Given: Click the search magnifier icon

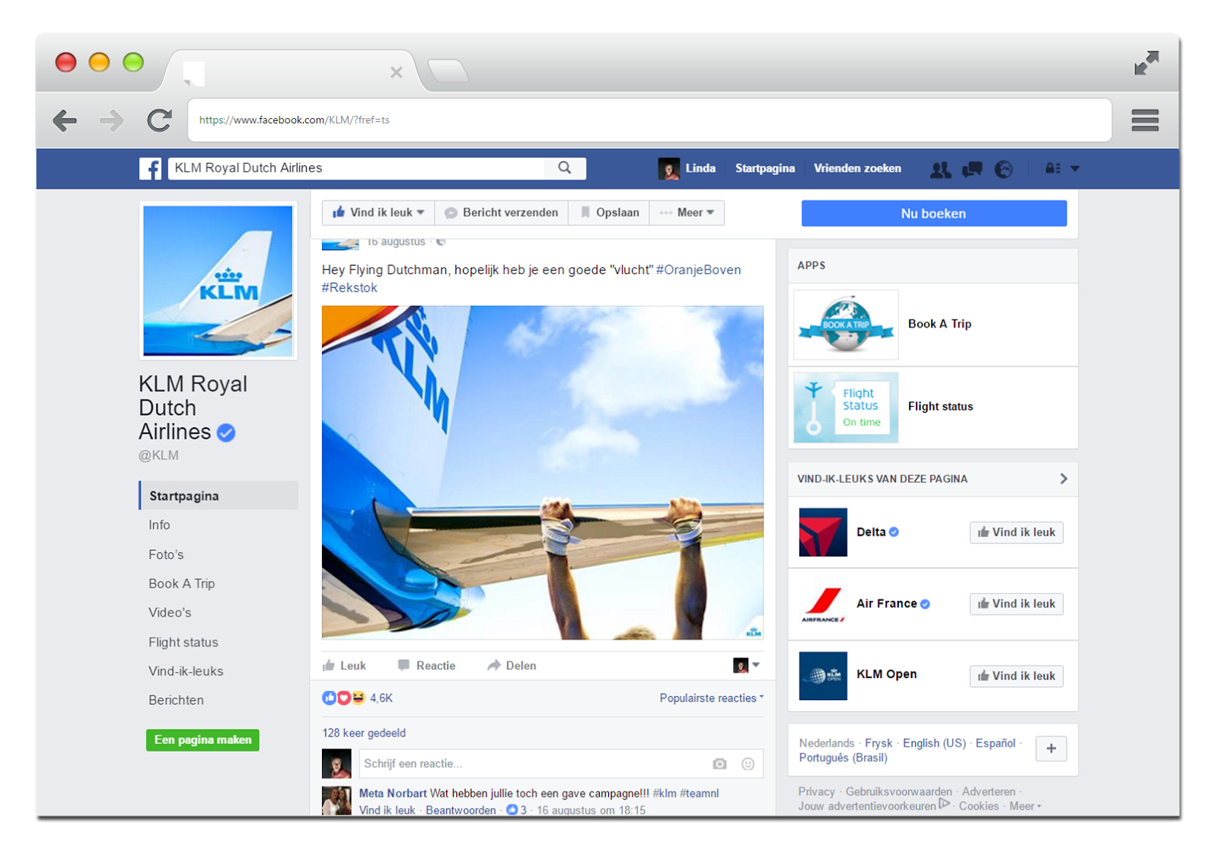Looking at the screenshot, I should tap(565, 168).
